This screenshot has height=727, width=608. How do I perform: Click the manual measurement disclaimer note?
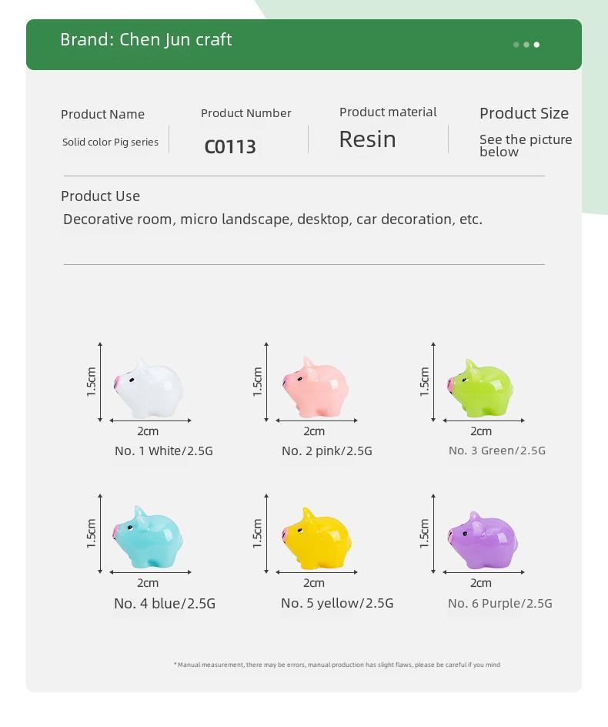click(337, 665)
